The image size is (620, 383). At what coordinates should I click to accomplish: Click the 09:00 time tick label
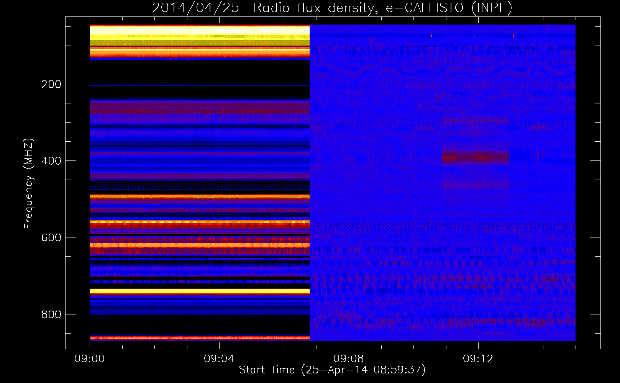click(x=90, y=359)
